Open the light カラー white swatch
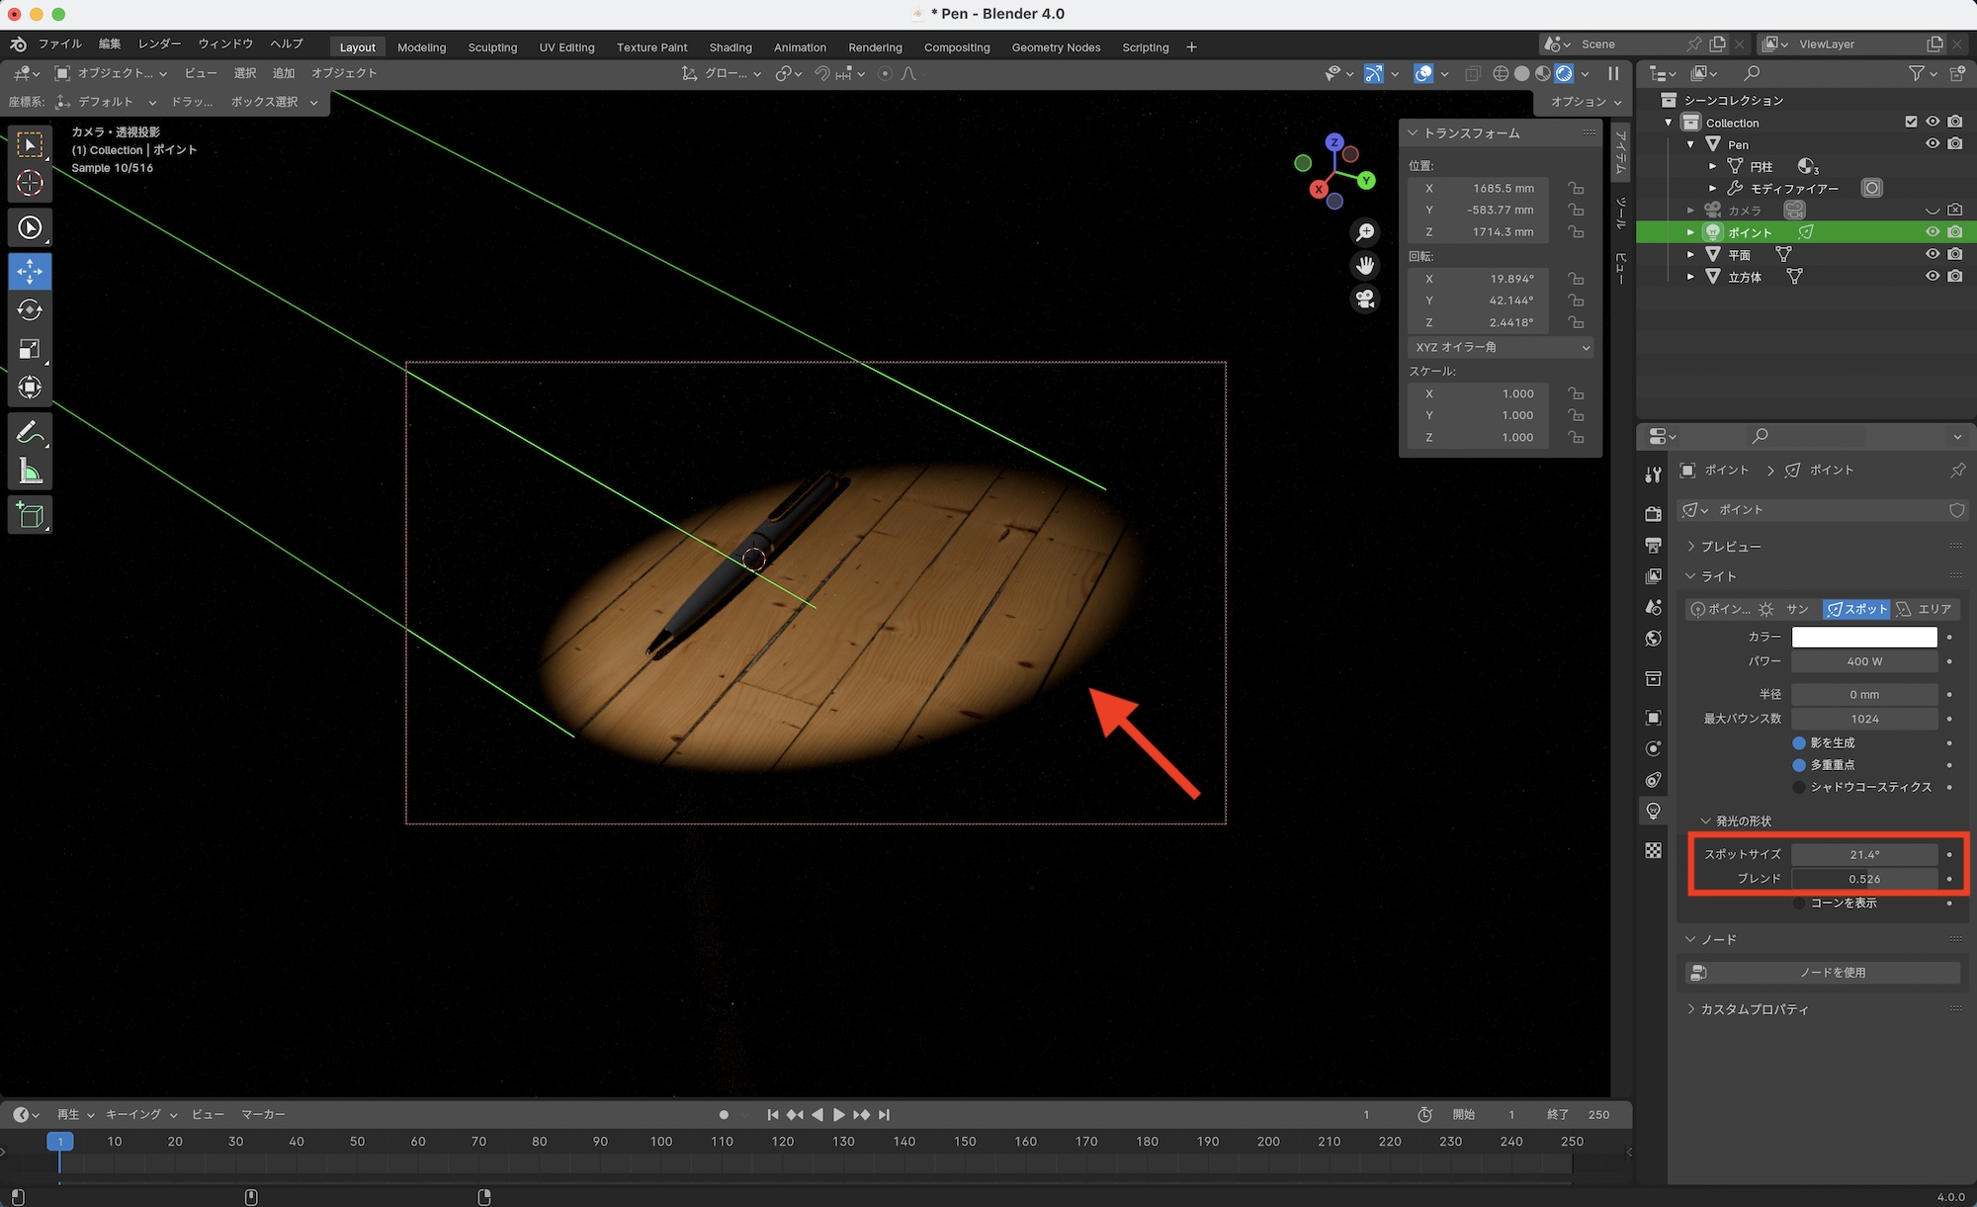Screen dimensions: 1977x1207 (x=1863, y=638)
